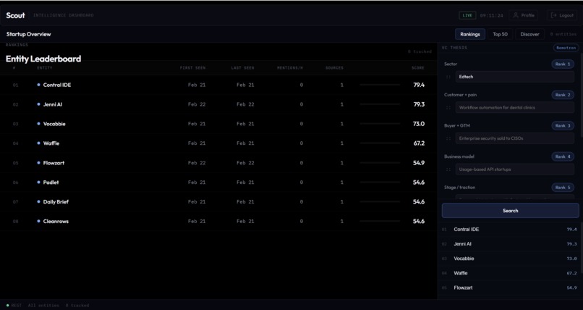Click the Logout button label

click(566, 15)
